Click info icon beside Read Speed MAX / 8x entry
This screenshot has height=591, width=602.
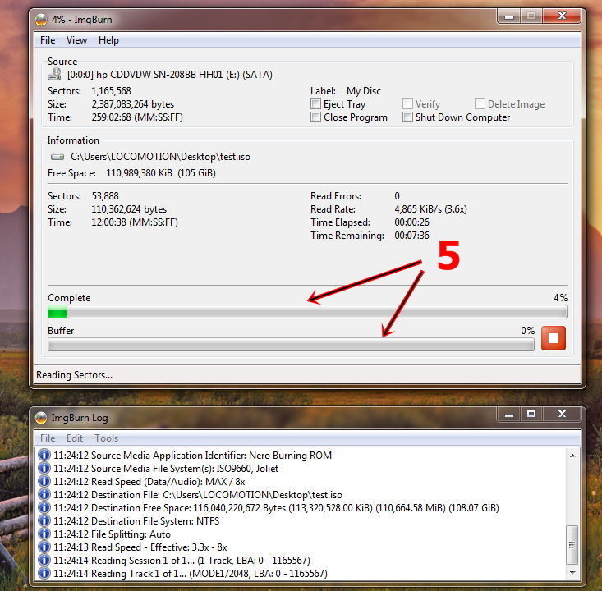pyautogui.click(x=44, y=481)
